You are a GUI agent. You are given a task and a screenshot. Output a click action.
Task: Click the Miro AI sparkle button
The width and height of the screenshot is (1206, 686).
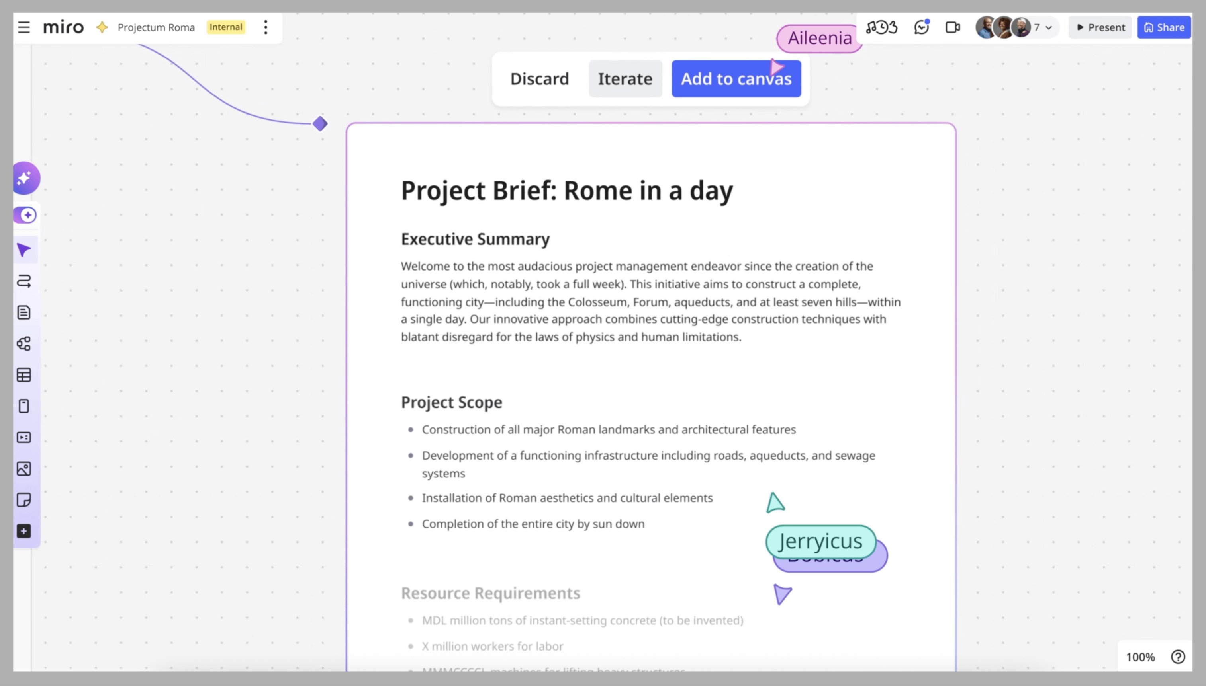tap(25, 178)
